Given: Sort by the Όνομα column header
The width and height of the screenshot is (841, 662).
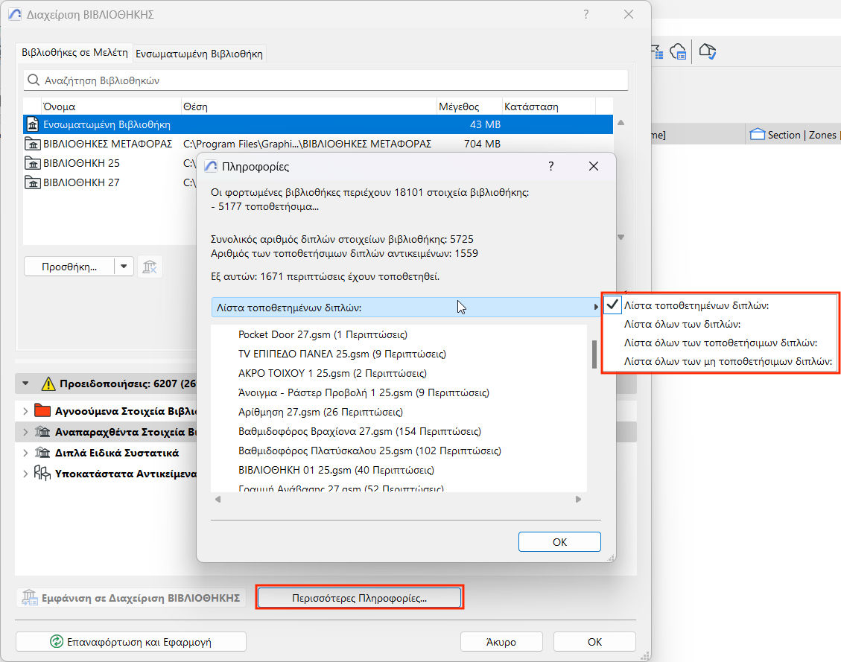Looking at the screenshot, I should [111, 106].
